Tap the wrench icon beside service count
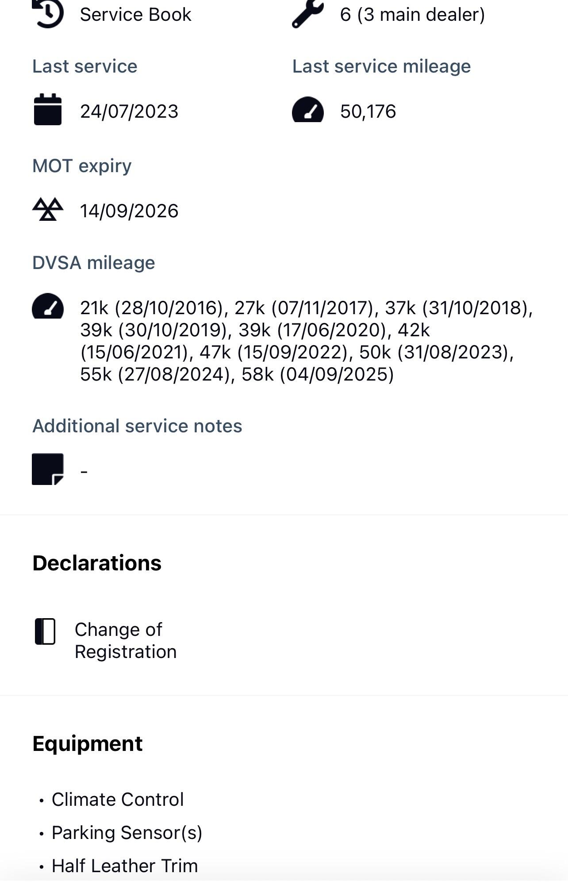The image size is (568, 885). 308,13
